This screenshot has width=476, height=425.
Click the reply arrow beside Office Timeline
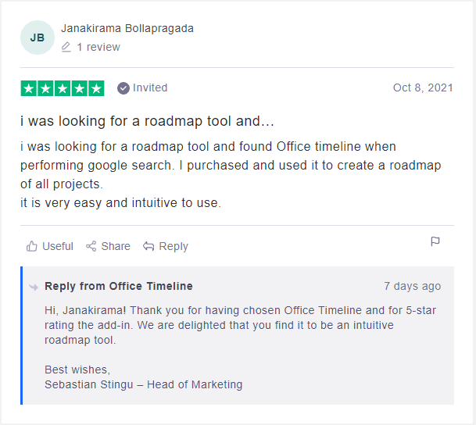[x=34, y=287]
